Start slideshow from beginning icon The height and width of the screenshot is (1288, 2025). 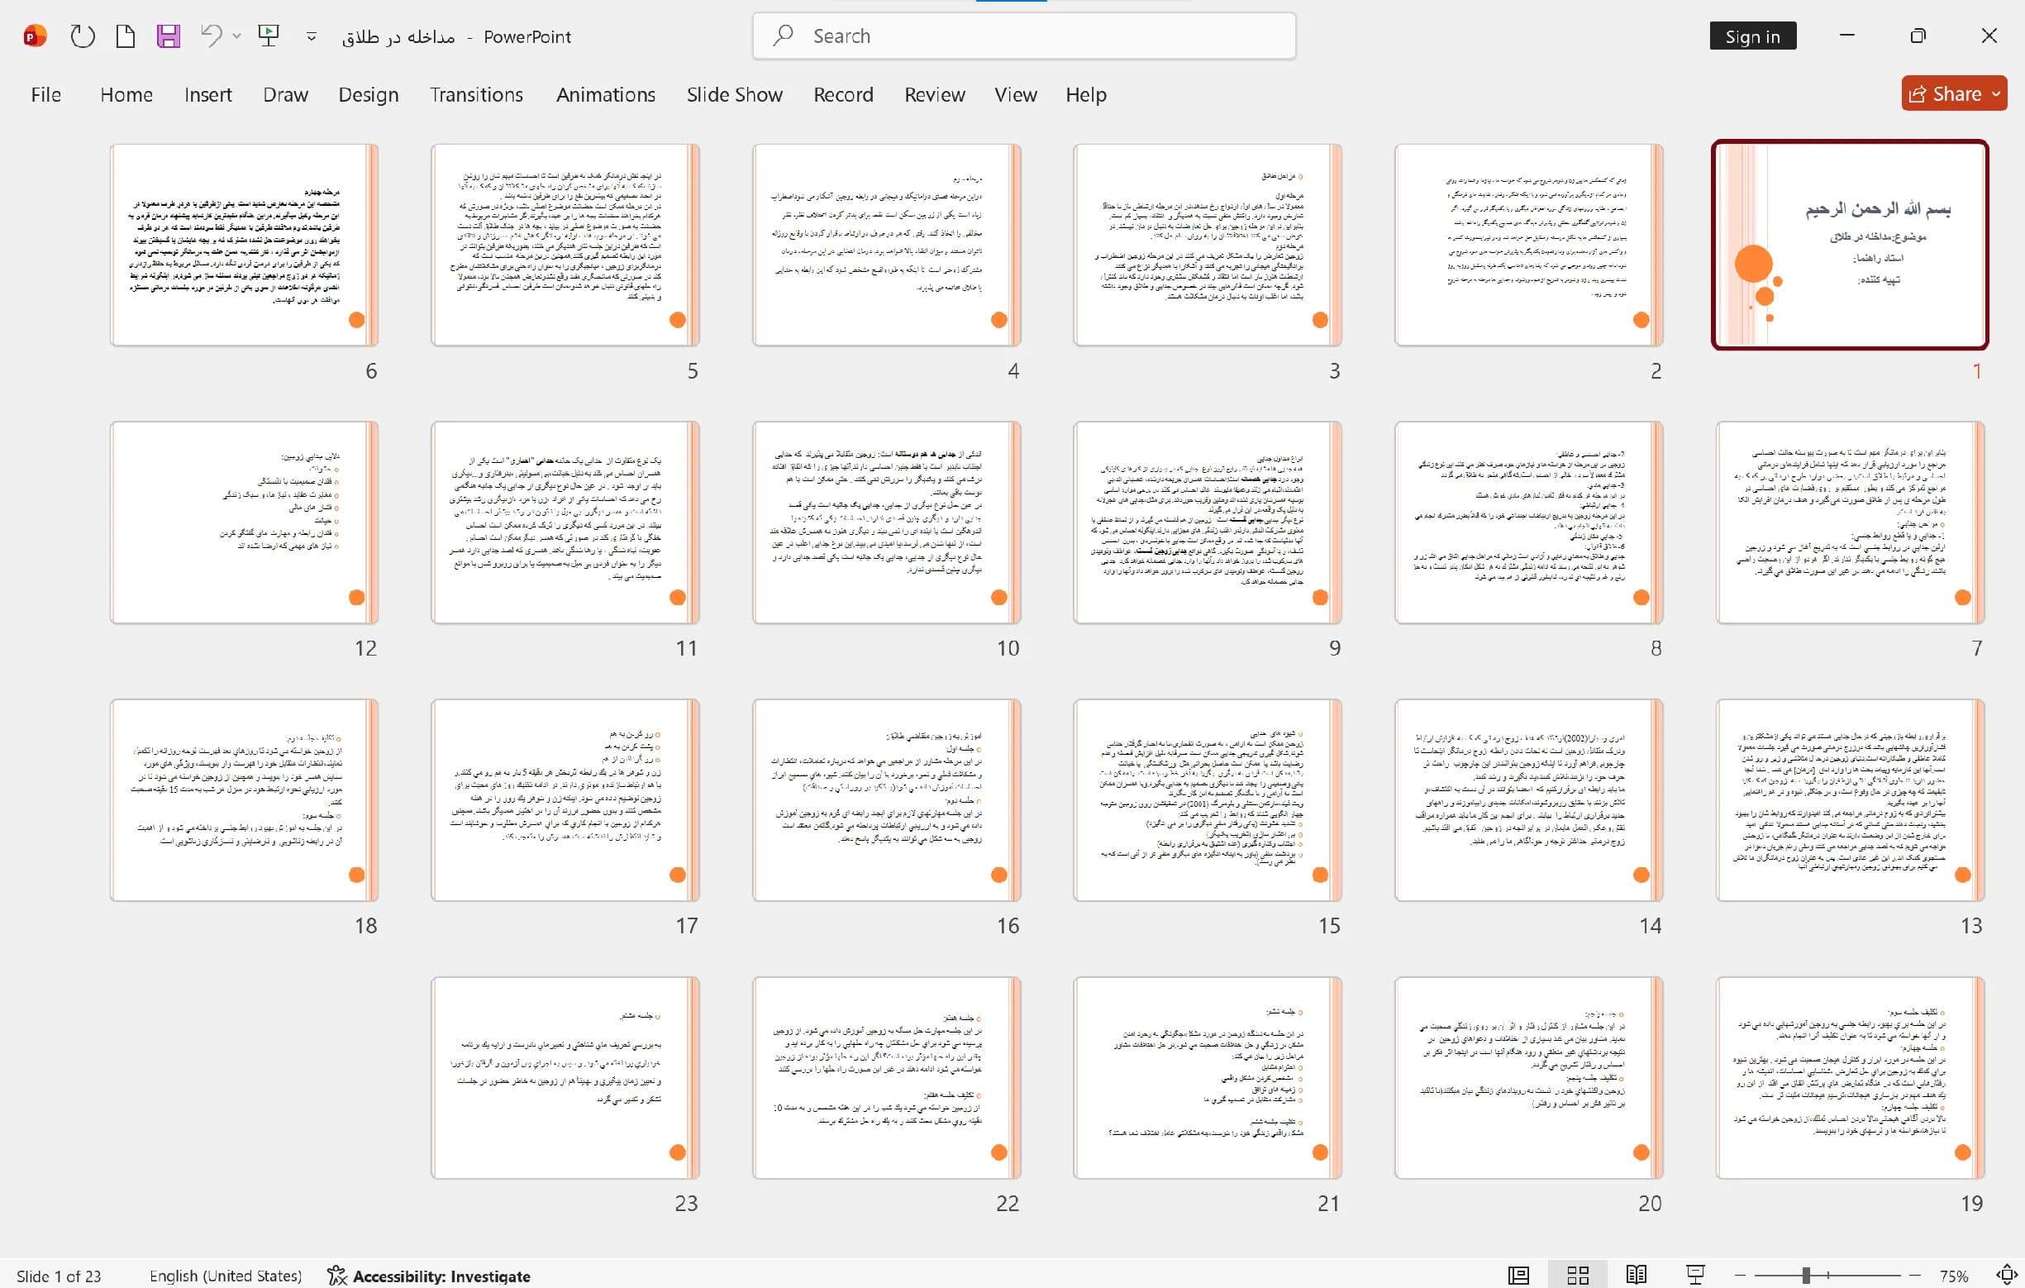point(269,36)
